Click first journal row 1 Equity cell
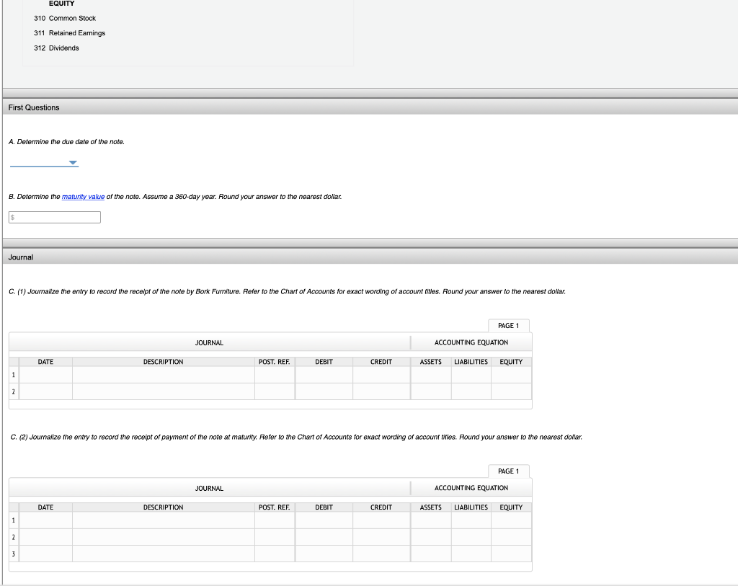Screen dimensions: 738x586 (x=511, y=375)
